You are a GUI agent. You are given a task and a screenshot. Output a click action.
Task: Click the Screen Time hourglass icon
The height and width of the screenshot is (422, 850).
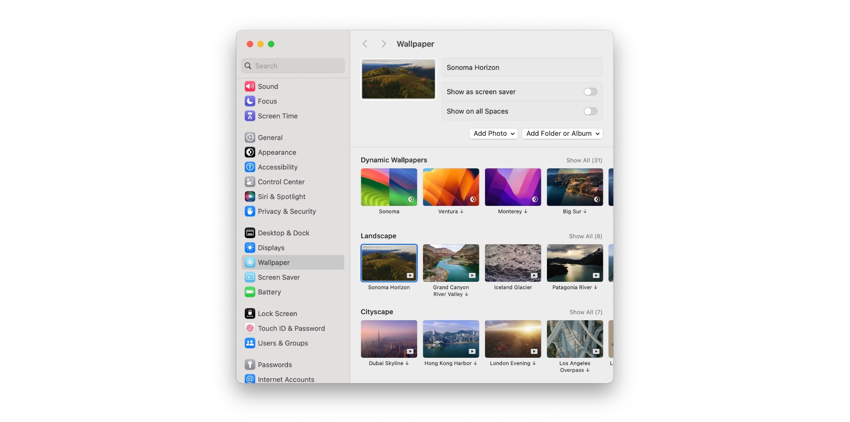tap(250, 116)
